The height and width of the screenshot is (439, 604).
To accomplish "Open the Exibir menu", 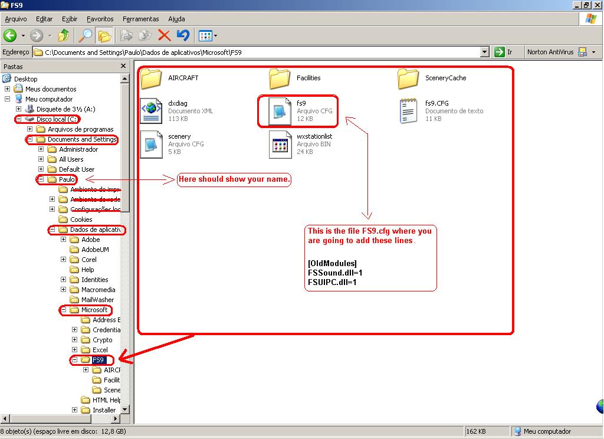I will (x=70, y=19).
